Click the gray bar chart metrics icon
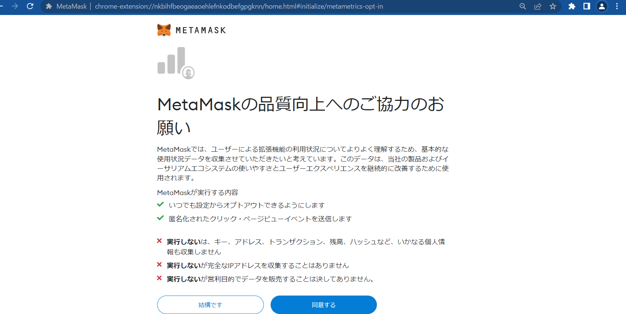 [176, 63]
